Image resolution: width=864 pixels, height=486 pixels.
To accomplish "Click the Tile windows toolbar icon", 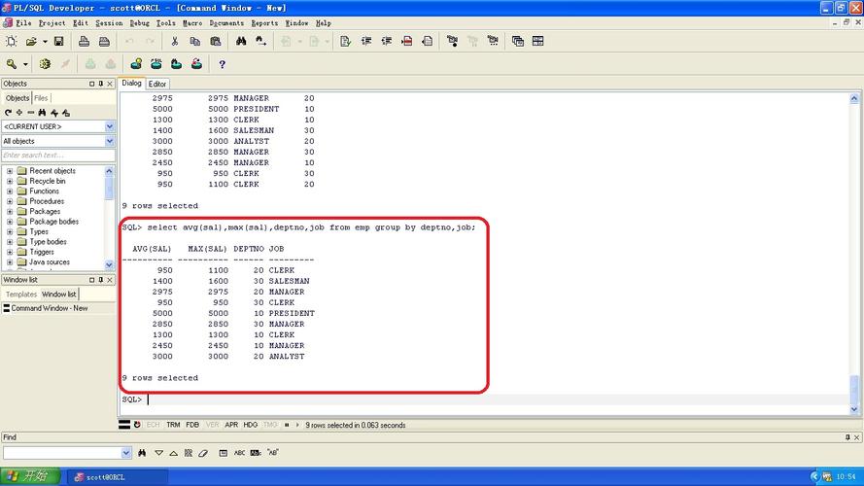I will (537, 42).
